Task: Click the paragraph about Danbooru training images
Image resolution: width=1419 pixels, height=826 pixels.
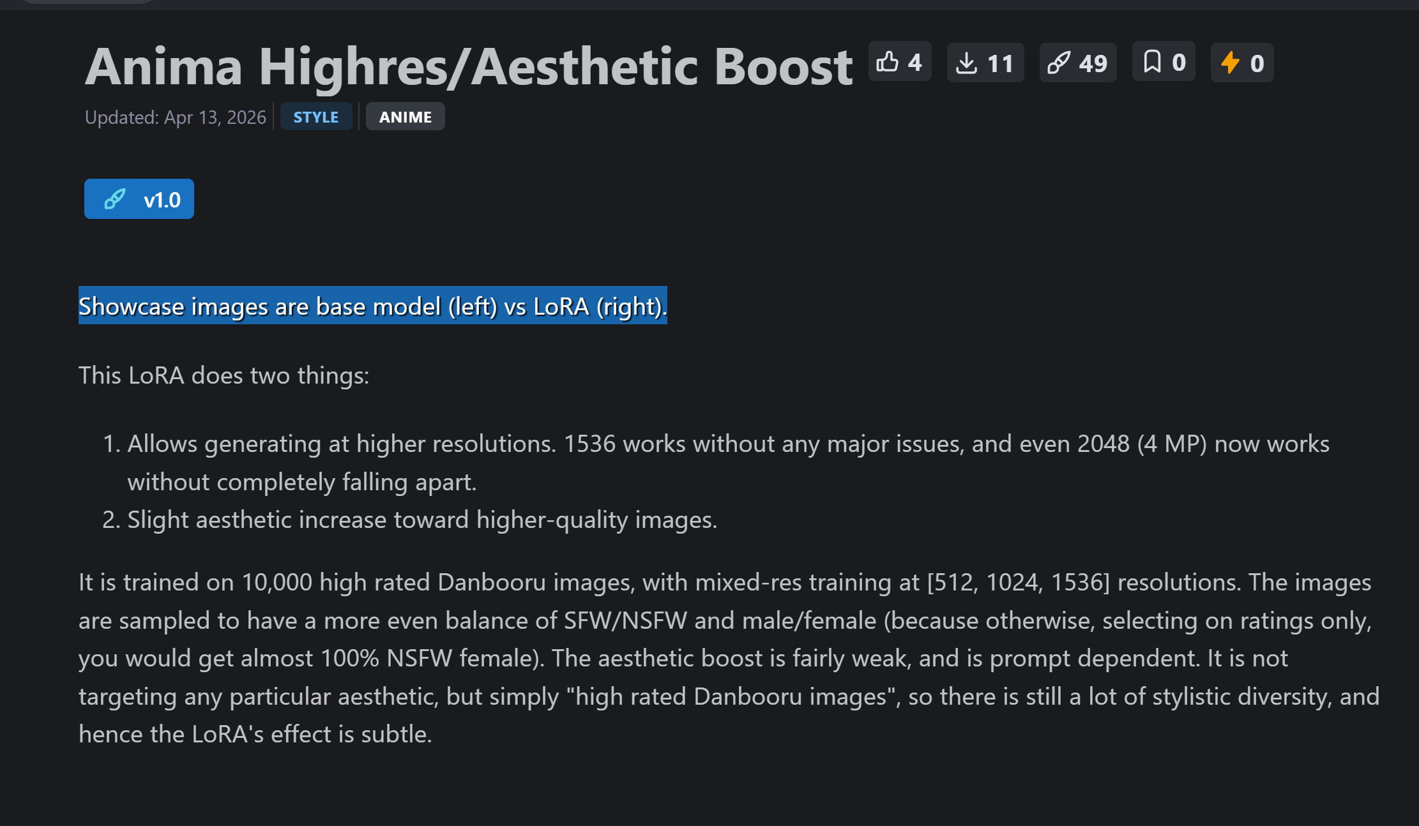Action: click(728, 658)
